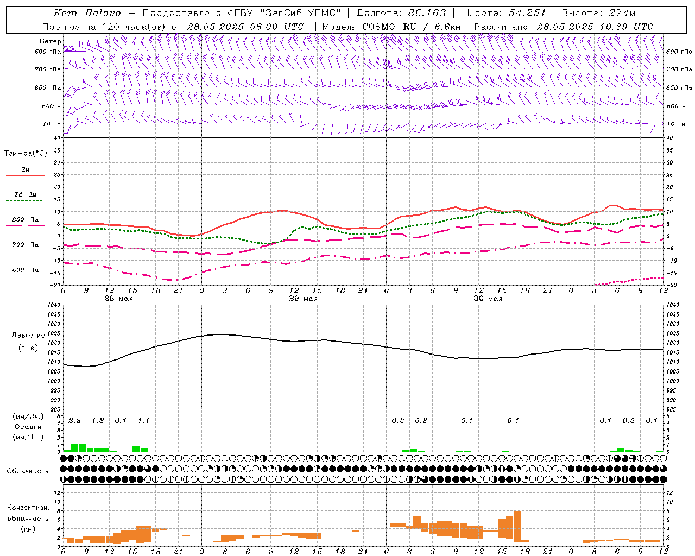Click the Тем-ра(°C) temperature panel label
The height and width of the screenshot is (556, 695).
pyautogui.click(x=26, y=154)
